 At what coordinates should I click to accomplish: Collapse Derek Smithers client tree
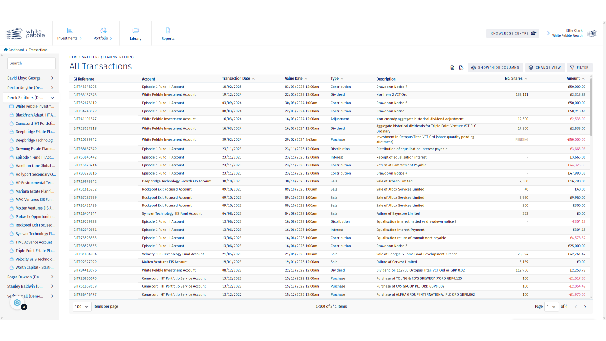point(52,98)
